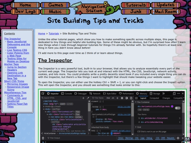Open the Games wooden sign button
This screenshot has height=143, width=191.
click(x=56, y=5)
